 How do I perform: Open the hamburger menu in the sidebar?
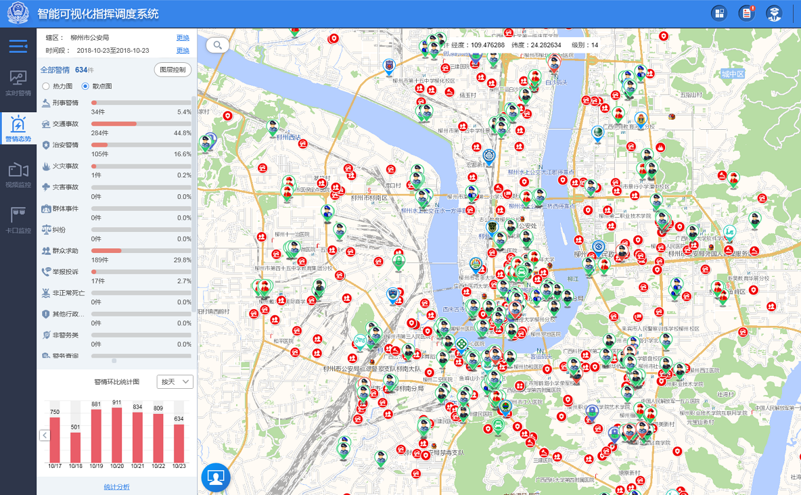pos(18,47)
